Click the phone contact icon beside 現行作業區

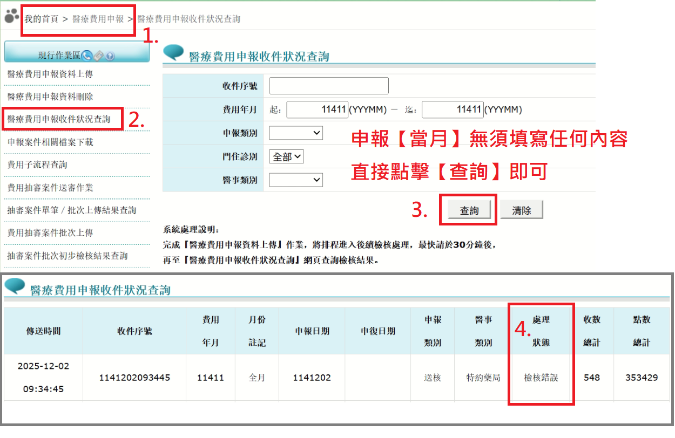pyautogui.click(x=87, y=55)
